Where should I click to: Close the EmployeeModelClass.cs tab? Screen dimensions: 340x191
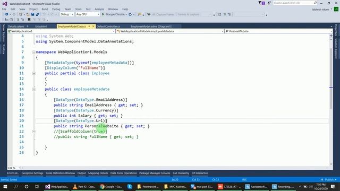click(93, 27)
